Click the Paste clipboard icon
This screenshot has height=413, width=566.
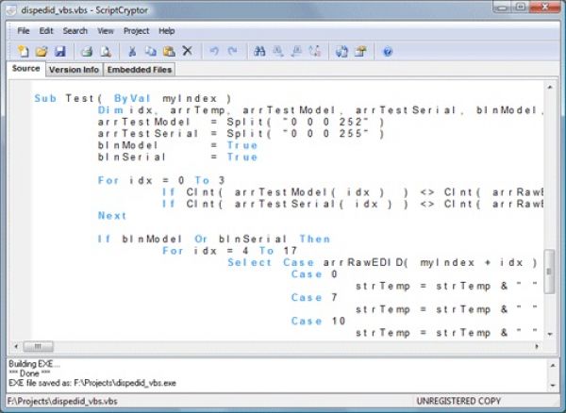(169, 52)
